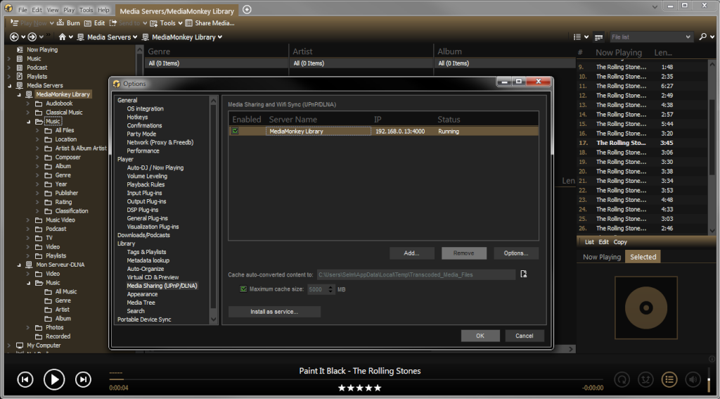
Task: Switch to the Now Playing tab at bottom right
Action: point(602,257)
